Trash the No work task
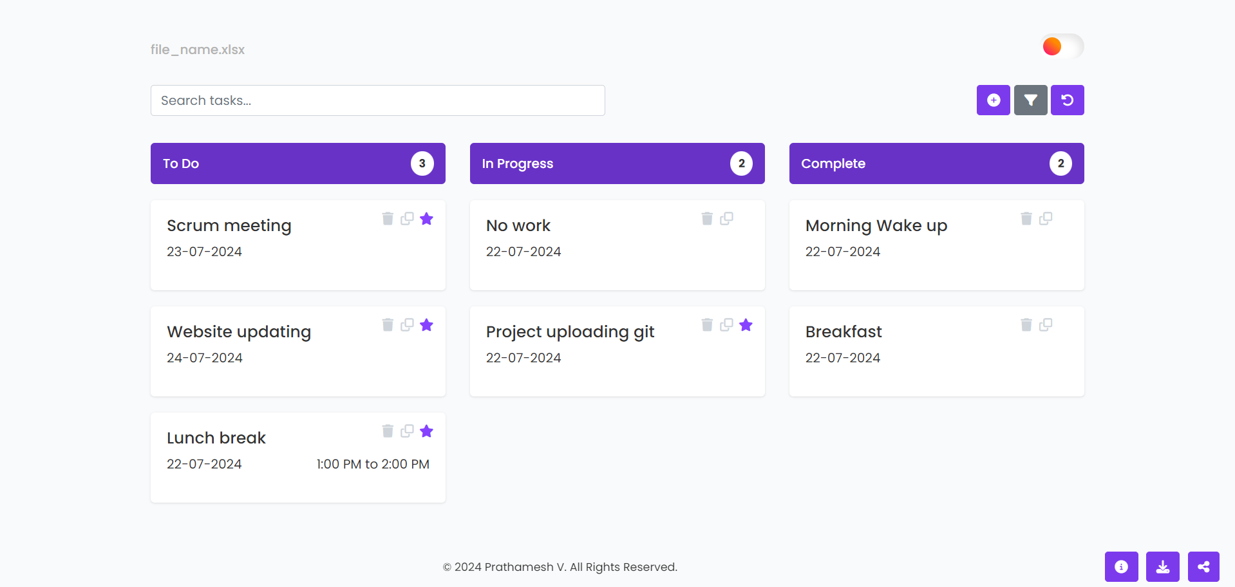Screen dimensions: 1235x587 coord(707,219)
